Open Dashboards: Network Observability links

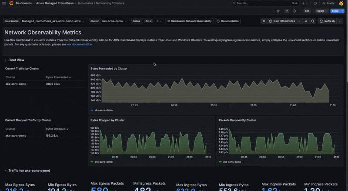pyautogui.click(x=189, y=21)
